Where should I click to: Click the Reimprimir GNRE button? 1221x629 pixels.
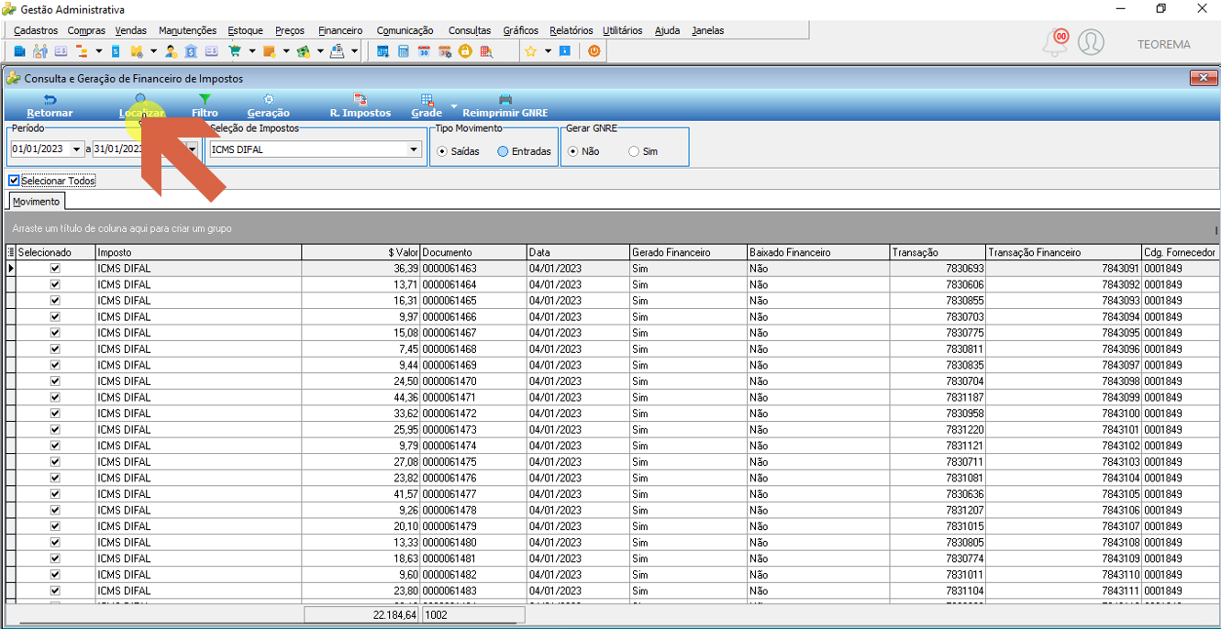(505, 105)
